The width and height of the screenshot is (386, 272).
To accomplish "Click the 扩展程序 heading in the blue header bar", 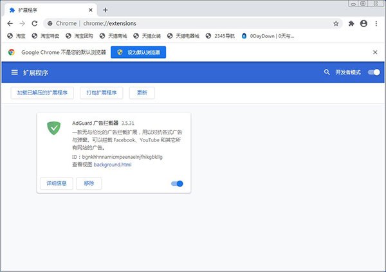I will [35, 73].
